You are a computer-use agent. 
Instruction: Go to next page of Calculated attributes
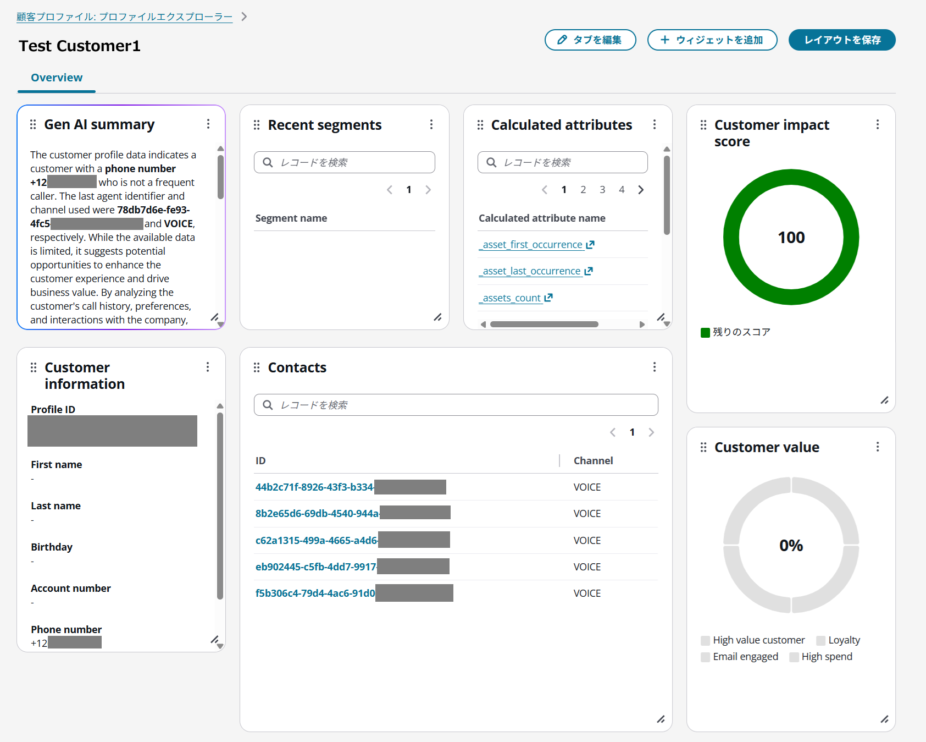click(x=641, y=190)
